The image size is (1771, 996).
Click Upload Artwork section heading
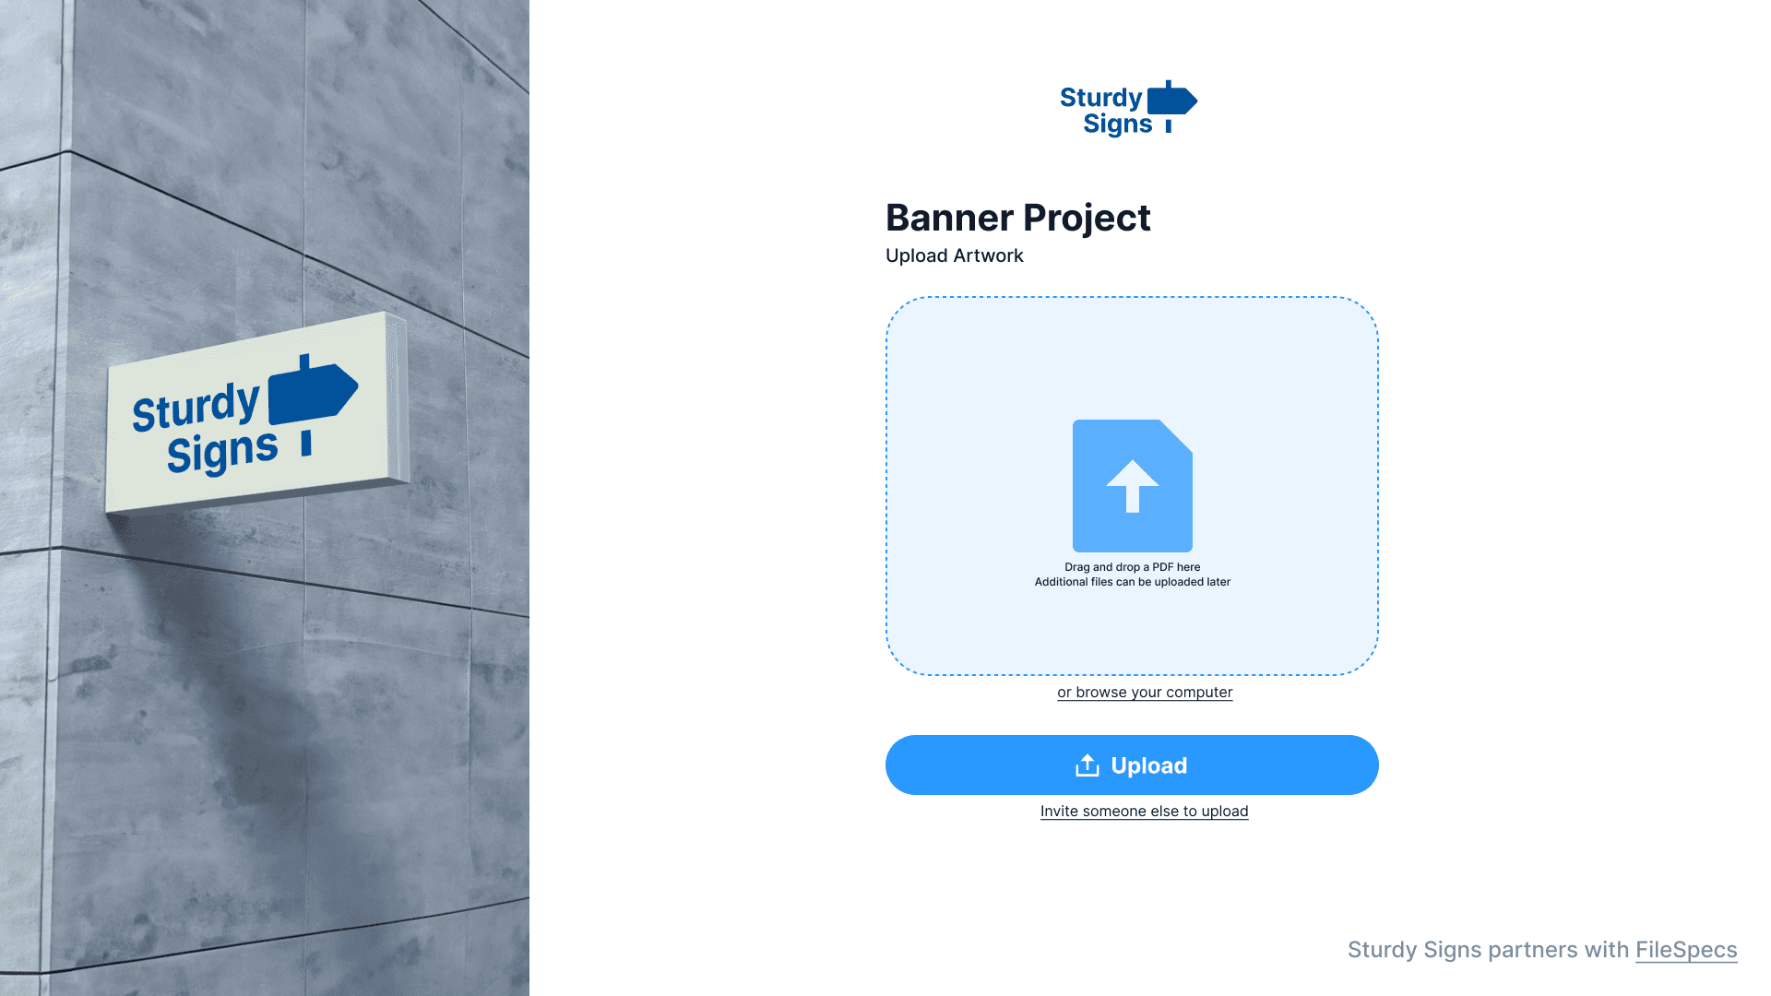[955, 255]
